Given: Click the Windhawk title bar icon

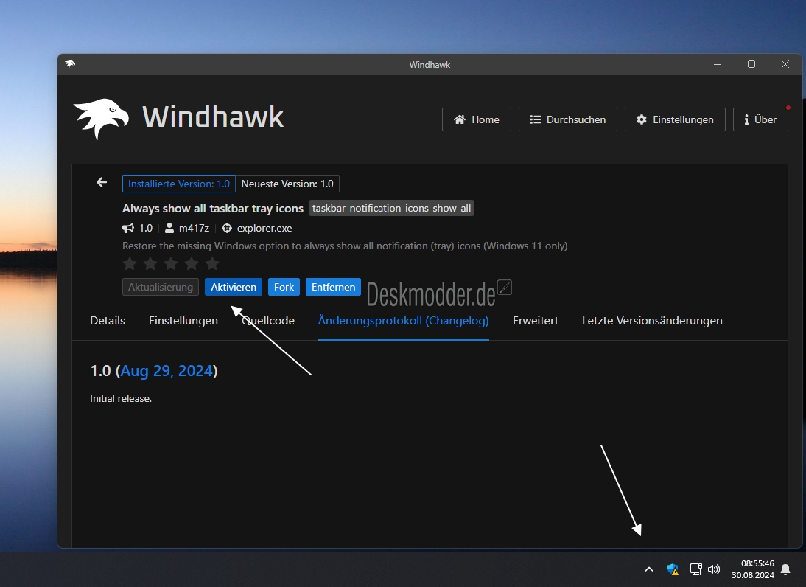Looking at the screenshot, I should point(70,64).
